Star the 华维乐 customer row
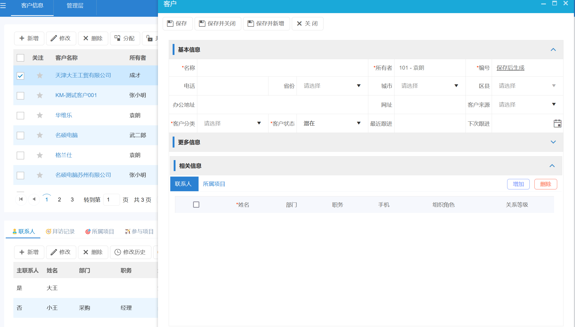 pyautogui.click(x=40, y=115)
